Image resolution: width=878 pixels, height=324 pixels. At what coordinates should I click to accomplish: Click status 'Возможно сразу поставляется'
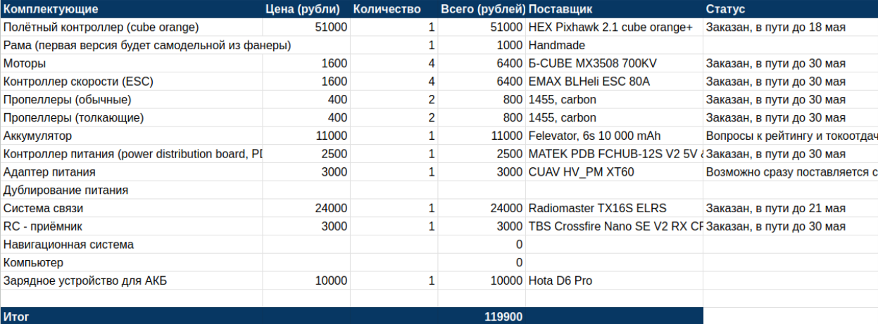click(x=791, y=172)
